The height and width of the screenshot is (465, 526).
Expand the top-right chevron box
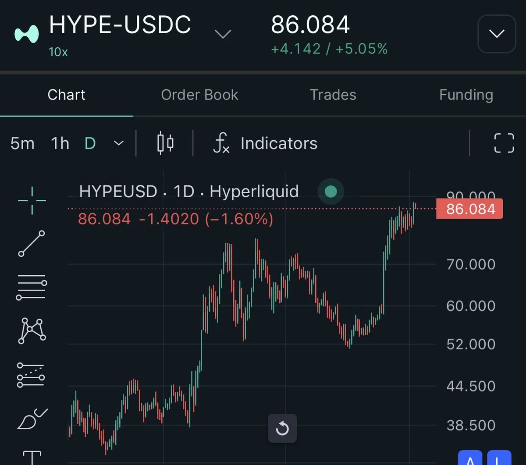(x=497, y=34)
